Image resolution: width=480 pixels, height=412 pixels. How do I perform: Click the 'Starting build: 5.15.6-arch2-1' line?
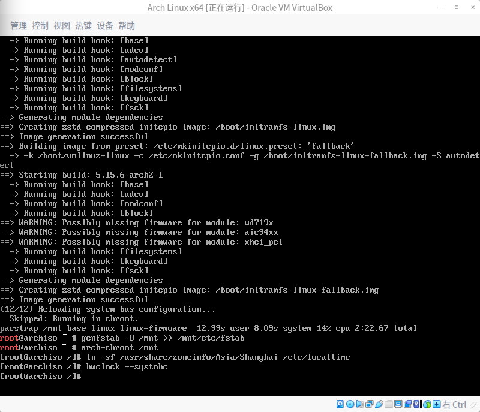point(82,175)
